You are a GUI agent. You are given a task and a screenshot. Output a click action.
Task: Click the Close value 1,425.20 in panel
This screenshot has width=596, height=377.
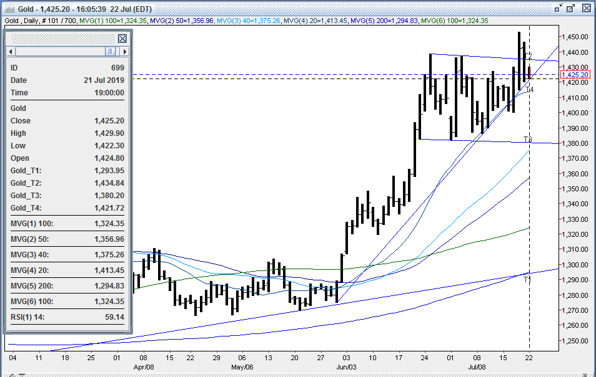pos(109,121)
